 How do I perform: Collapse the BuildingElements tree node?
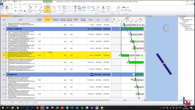tap(181, 20)
